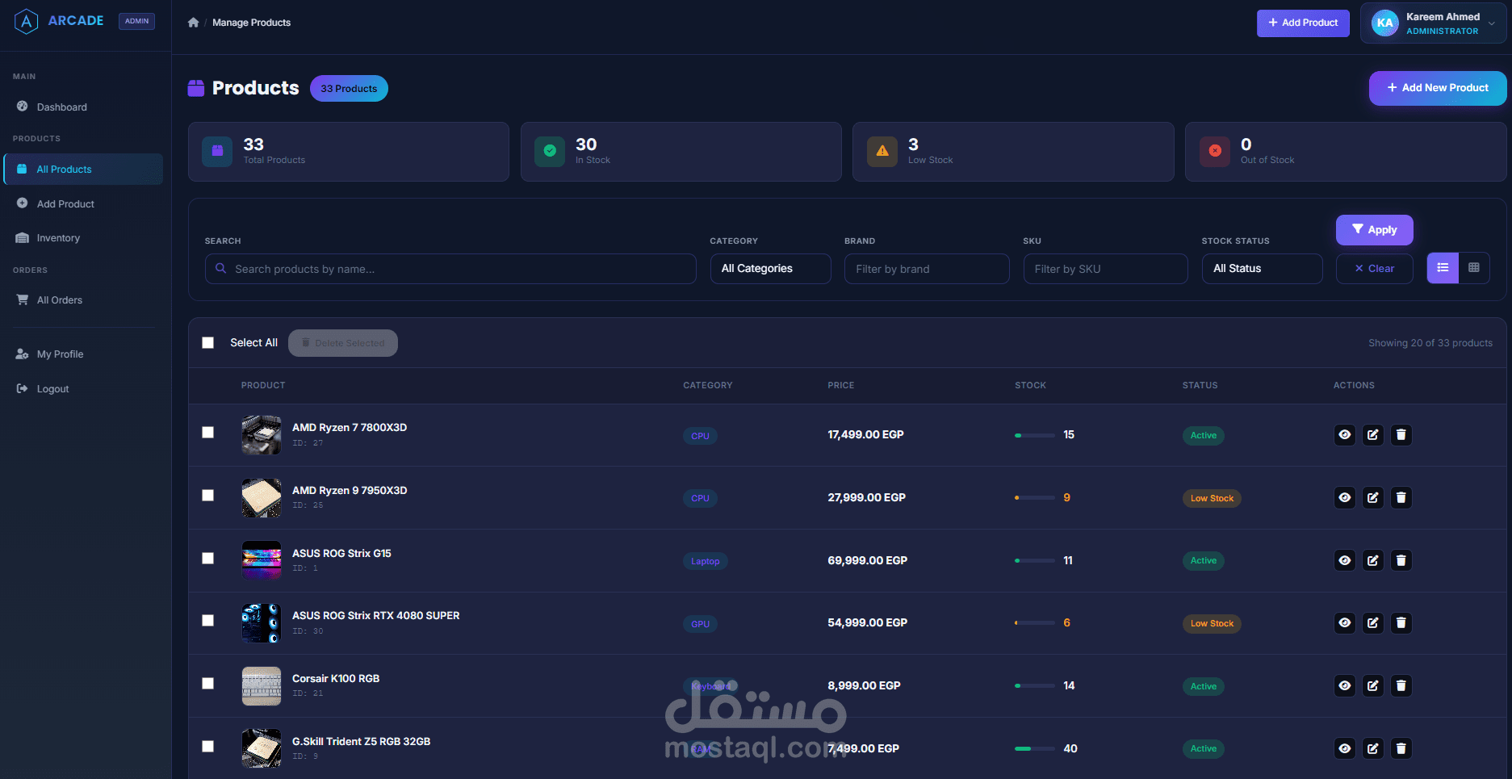Open All Orders in the sidebar

tap(84, 300)
